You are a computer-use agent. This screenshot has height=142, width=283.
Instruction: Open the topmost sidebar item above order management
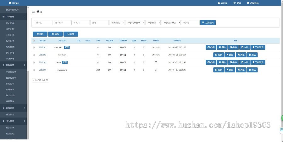(12, 10)
